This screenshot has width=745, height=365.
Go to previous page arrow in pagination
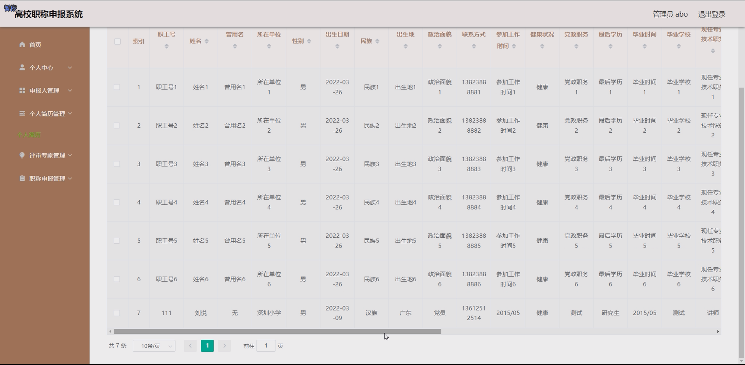coord(190,346)
